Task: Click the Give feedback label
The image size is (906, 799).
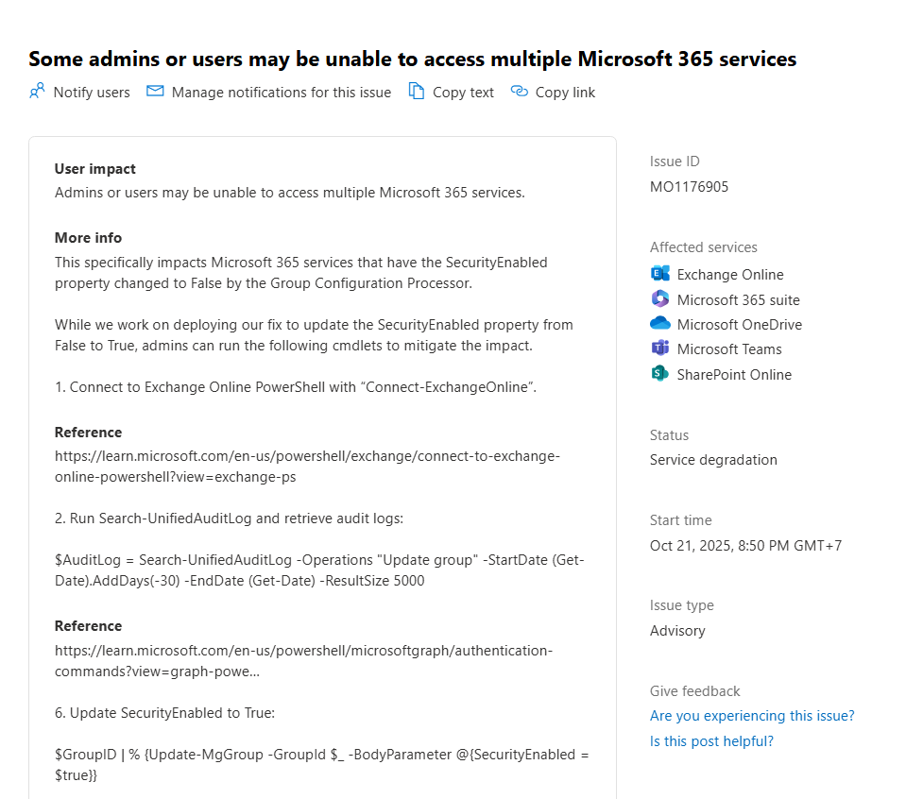Action: (x=694, y=691)
